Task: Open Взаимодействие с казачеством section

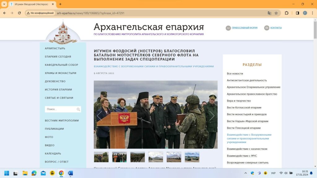Action: tap(247, 149)
